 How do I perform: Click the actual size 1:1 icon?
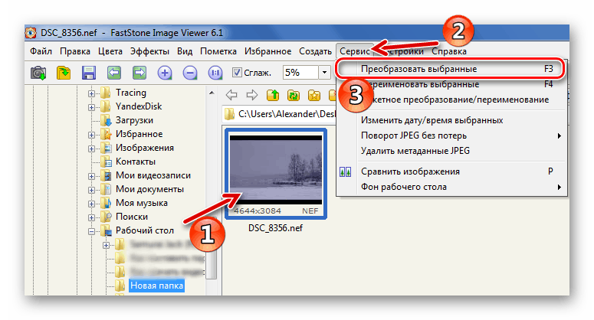coord(215,73)
